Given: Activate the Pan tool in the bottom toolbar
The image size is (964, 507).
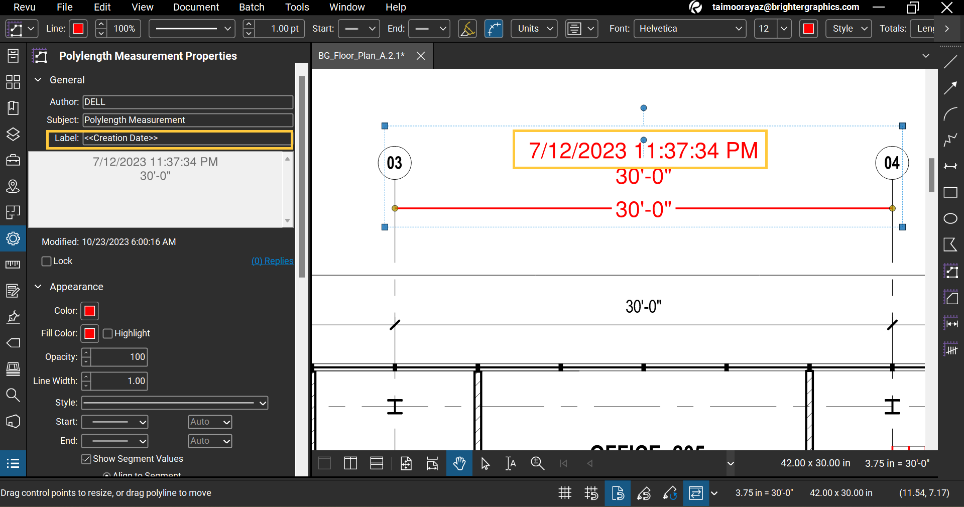Looking at the screenshot, I should [459, 463].
